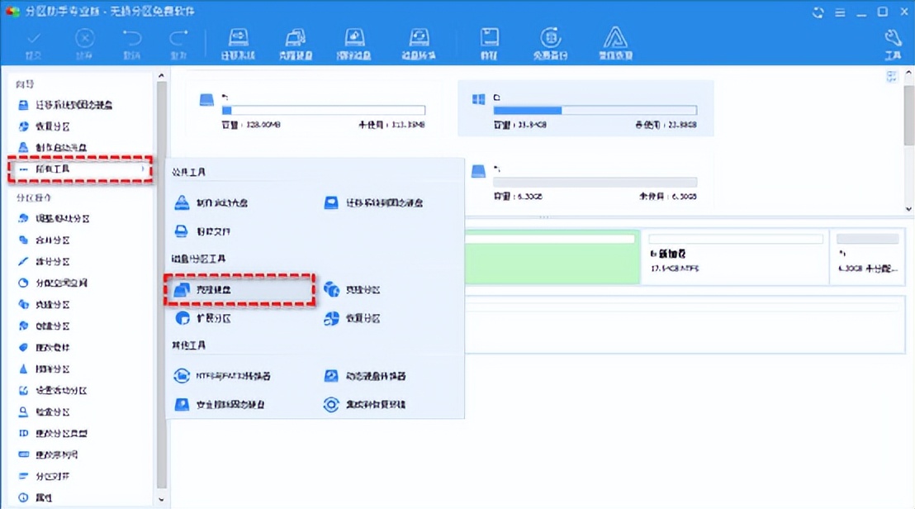Open the hamburger menu in the title bar
Viewport: 915px width, 509px height.
click(x=841, y=12)
